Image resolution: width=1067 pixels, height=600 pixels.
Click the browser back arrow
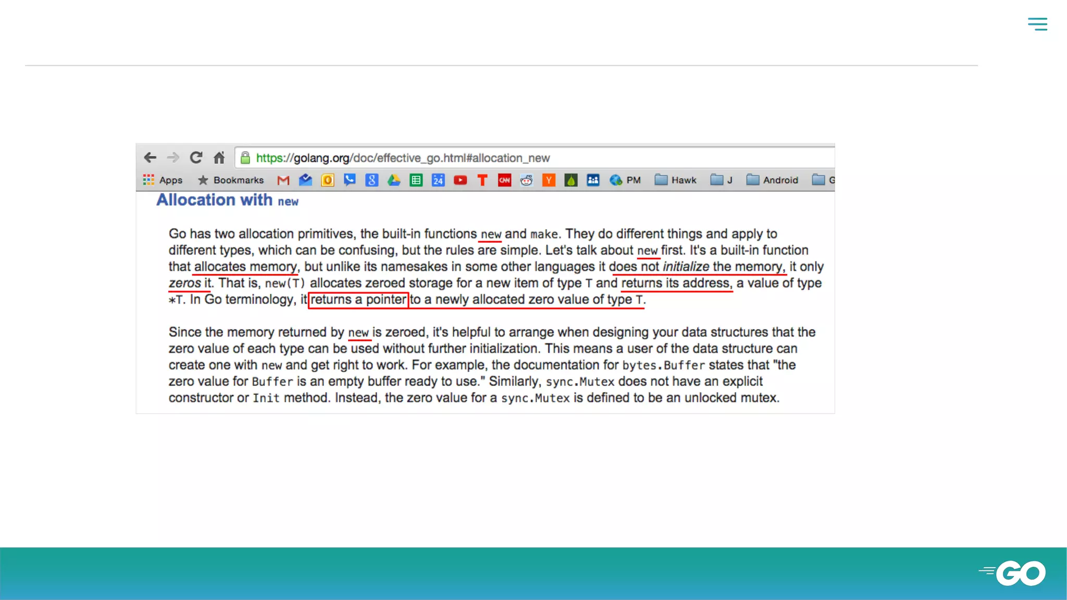click(150, 157)
